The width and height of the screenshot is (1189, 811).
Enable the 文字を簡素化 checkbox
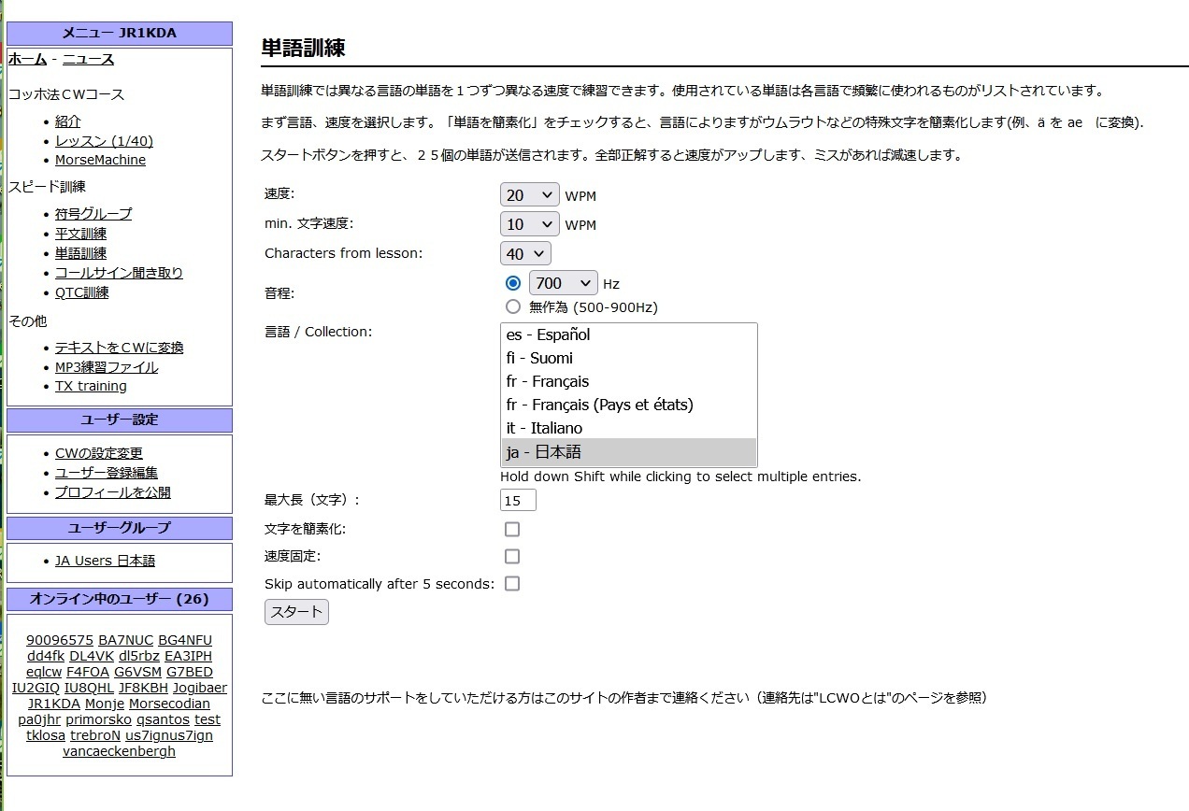tap(512, 529)
